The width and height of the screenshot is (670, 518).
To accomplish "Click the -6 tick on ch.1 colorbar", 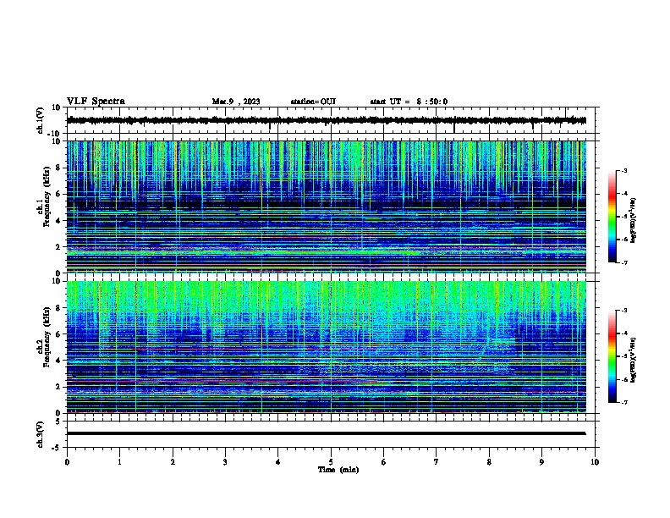I will pos(624,240).
